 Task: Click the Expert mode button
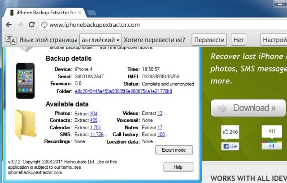(174, 150)
